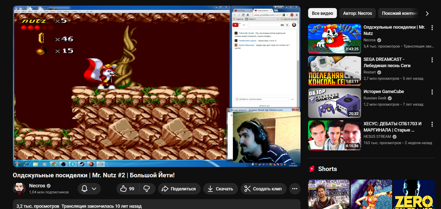Click the verified badge next to Russian Geek
441x209 pixels.
[390, 98]
